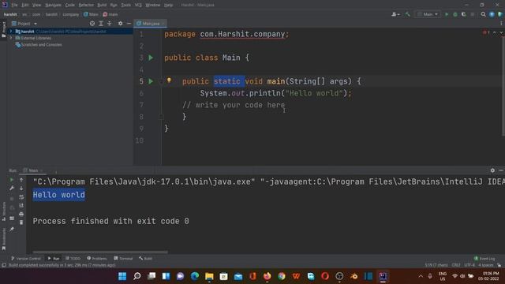Open the Main run configuration dropdown

(x=428, y=14)
